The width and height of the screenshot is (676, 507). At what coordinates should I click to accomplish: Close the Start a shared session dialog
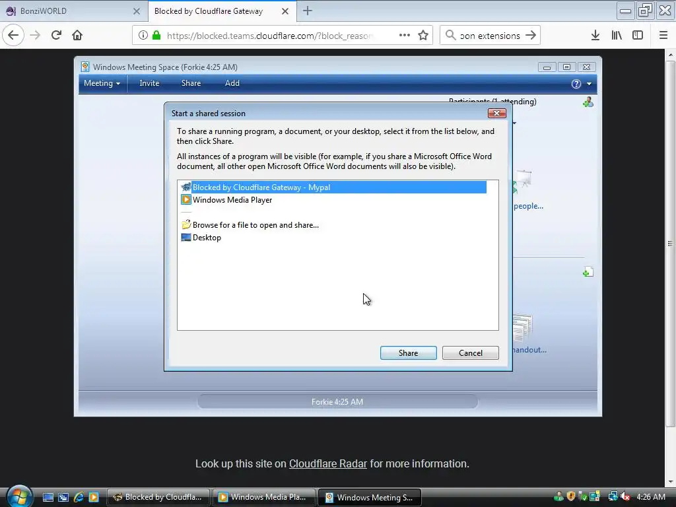tap(496, 114)
